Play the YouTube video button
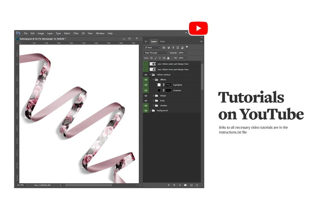 pos(198,28)
